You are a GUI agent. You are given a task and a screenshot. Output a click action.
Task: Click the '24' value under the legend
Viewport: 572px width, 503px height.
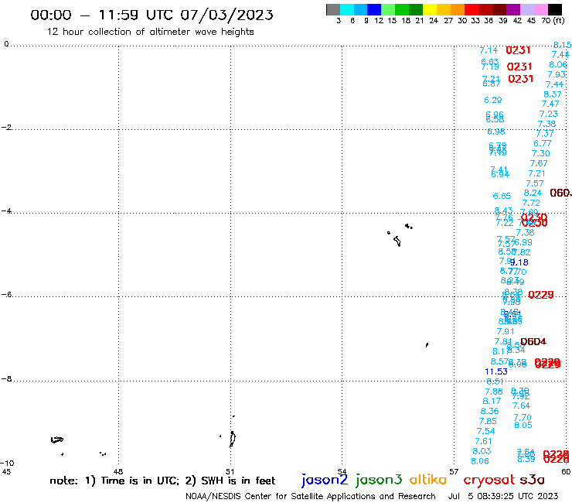[434, 20]
